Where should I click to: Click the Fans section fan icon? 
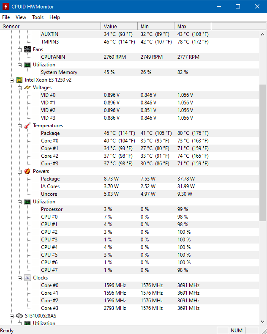27,49
